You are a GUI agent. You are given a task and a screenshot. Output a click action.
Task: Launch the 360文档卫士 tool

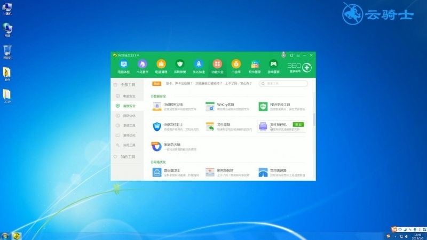click(176, 126)
